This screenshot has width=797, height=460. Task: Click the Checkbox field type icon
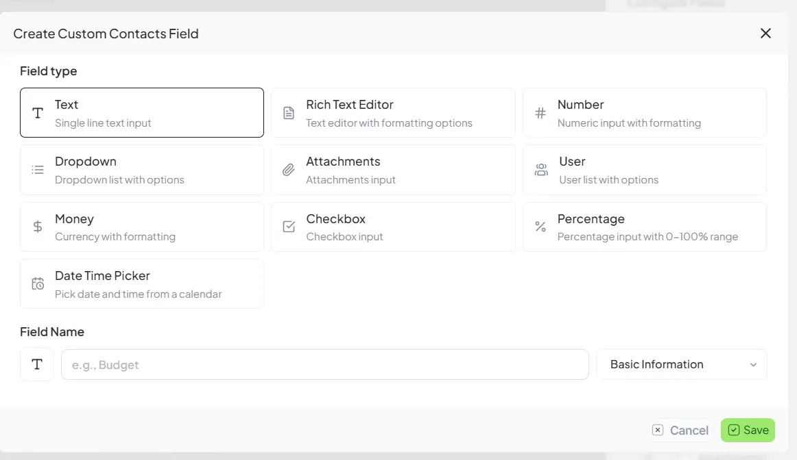tap(289, 227)
